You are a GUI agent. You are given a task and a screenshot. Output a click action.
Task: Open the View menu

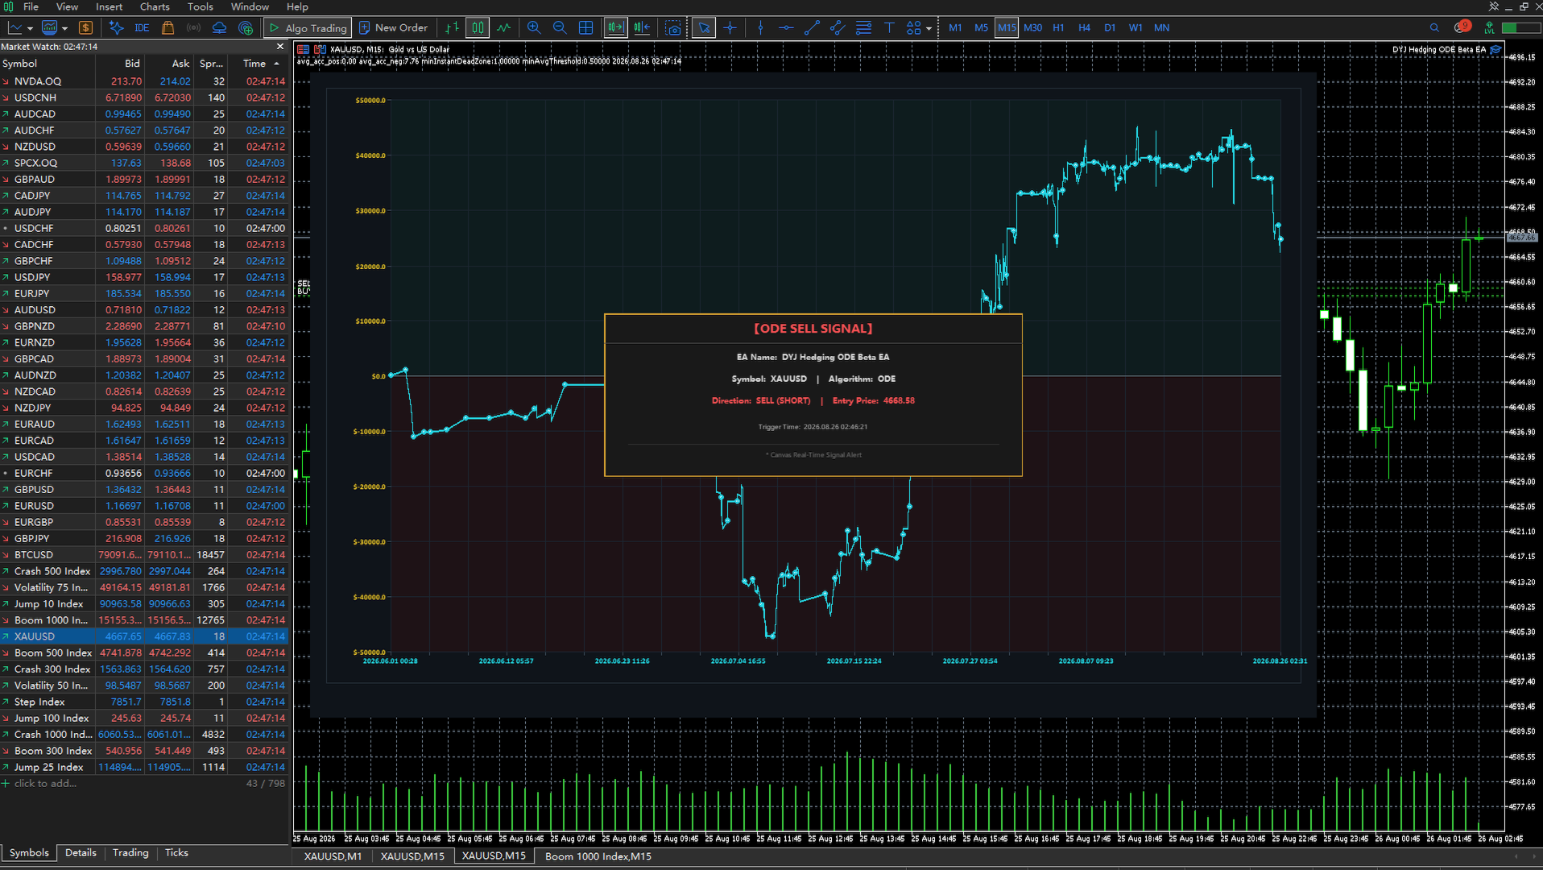click(67, 6)
